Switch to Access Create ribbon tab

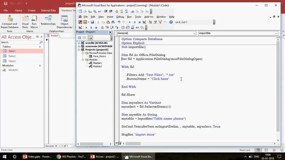(32, 10)
